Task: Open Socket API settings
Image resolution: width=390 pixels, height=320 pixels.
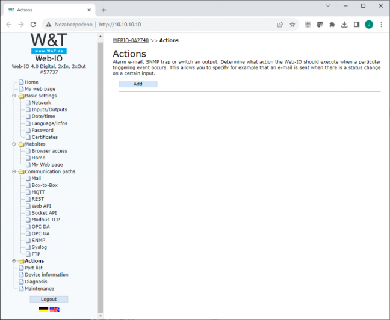Action: (44, 213)
